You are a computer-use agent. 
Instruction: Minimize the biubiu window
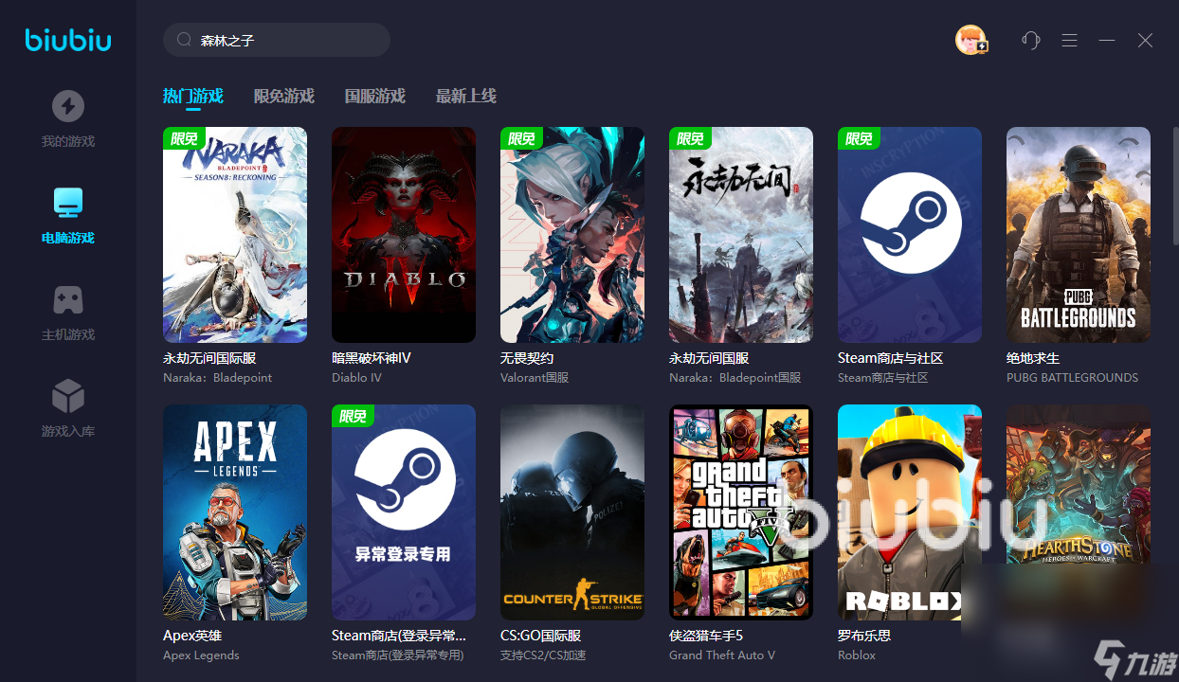click(x=1107, y=40)
